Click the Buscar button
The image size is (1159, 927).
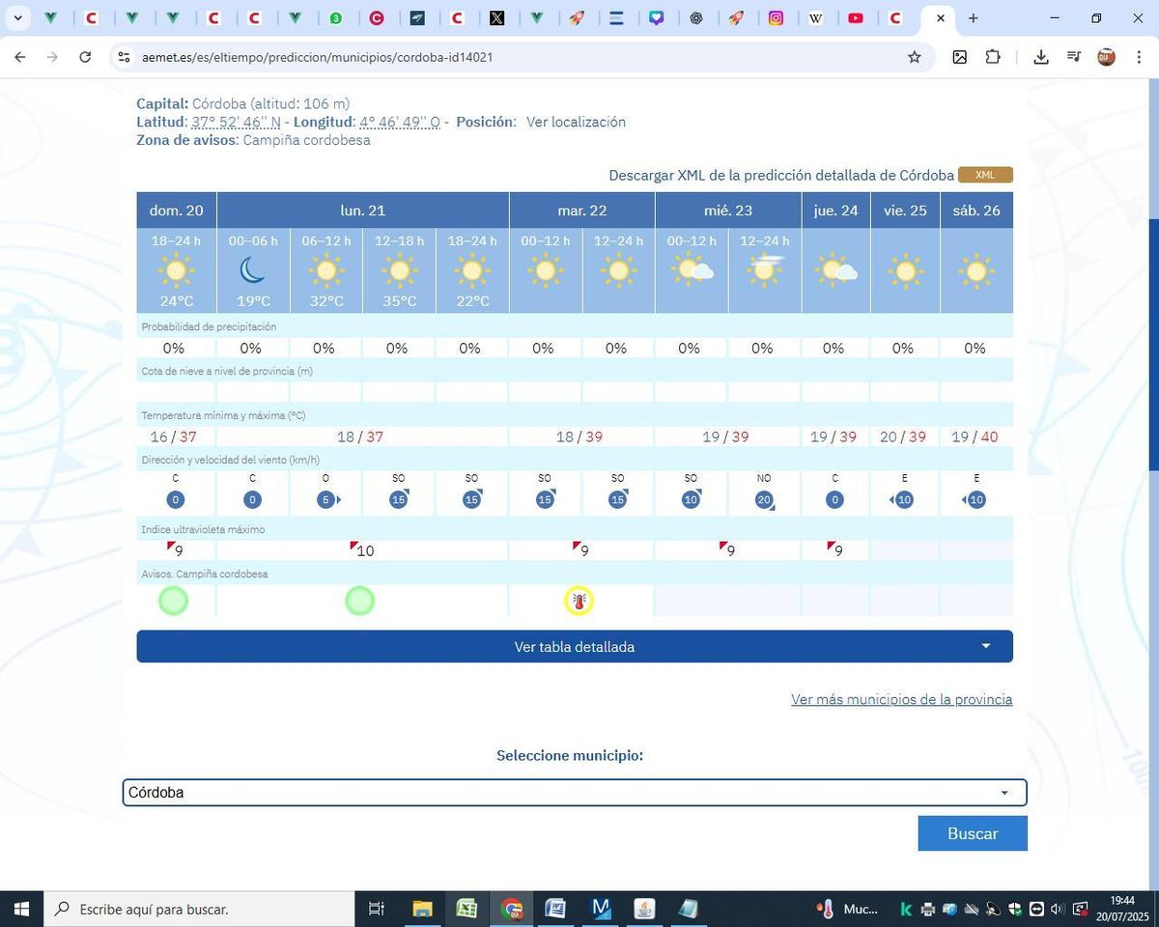click(973, 833)
